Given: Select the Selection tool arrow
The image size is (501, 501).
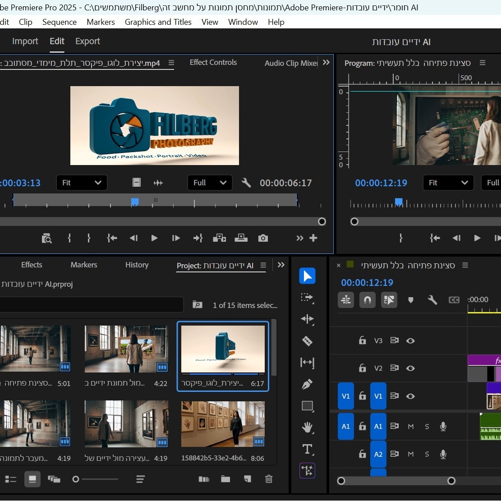Looking at the screenshot, I should [x=307, y=276].
